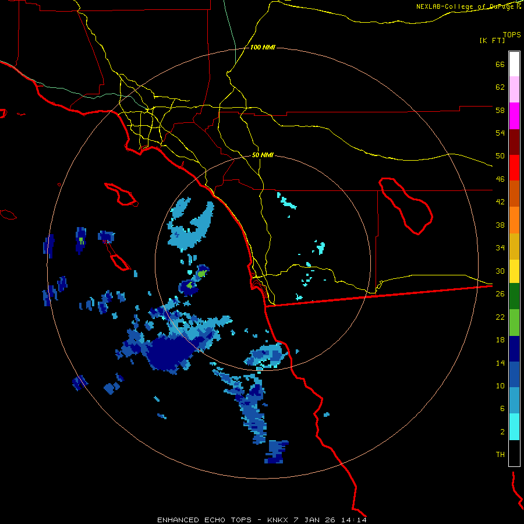Select the 66 legend value
Image resolution: width=524 pixels, height=524 pixels.
[x=500, y=64]
